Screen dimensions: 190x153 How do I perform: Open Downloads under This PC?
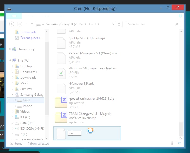28,78
